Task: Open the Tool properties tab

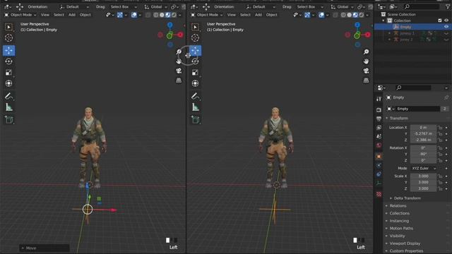Action: [379, 99]
